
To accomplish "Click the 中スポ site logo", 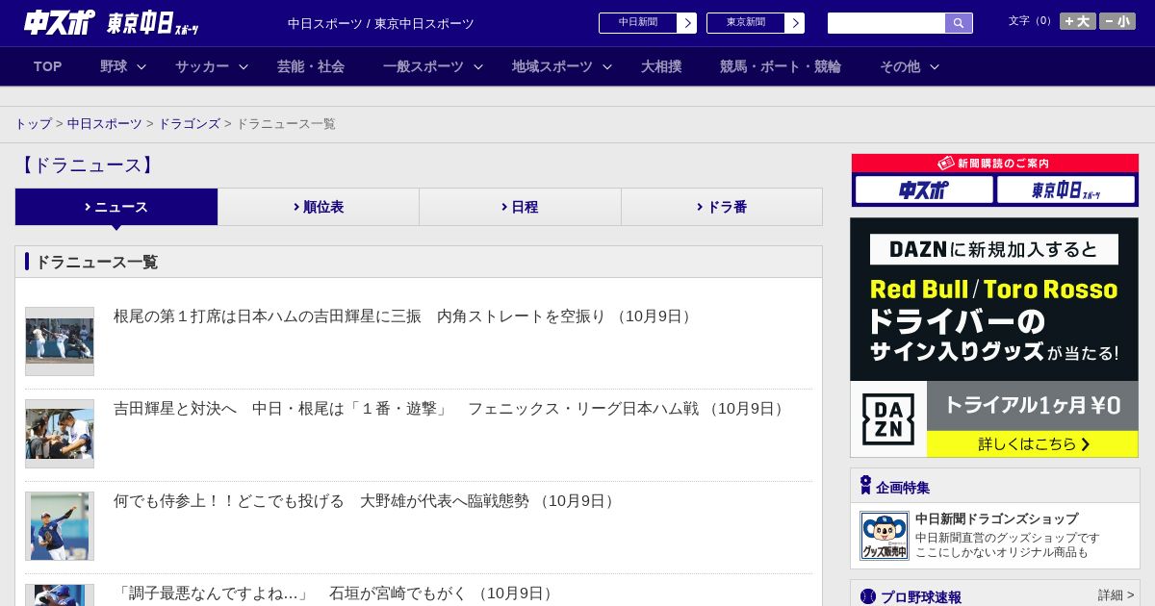I will [59, 22].
